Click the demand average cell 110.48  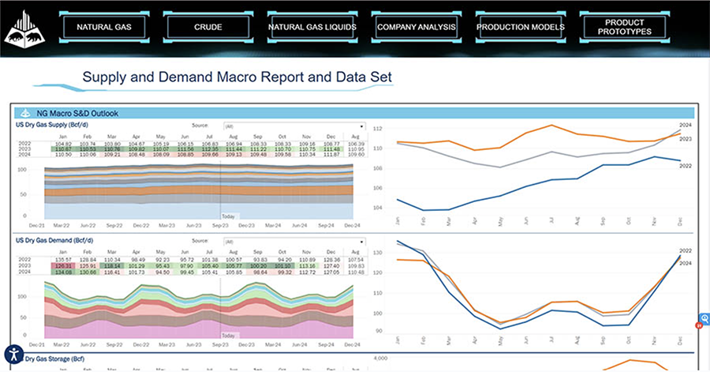tap(356, 272)
